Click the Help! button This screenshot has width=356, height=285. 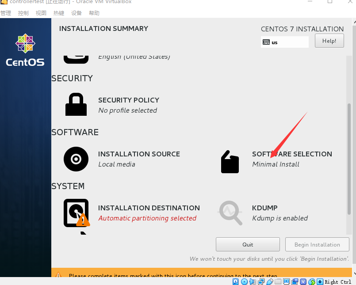pos(329,41)
